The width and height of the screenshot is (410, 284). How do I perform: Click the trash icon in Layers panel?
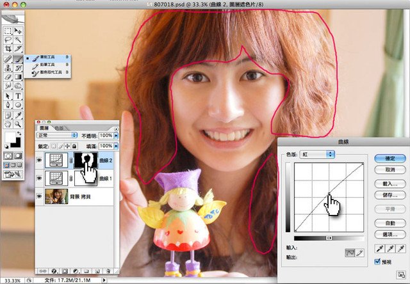pyautogui.click(x=108, y=271)
